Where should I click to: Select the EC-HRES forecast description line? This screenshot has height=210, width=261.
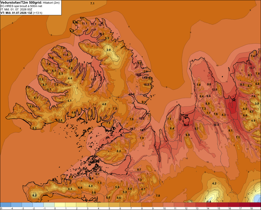coord(21,6)
